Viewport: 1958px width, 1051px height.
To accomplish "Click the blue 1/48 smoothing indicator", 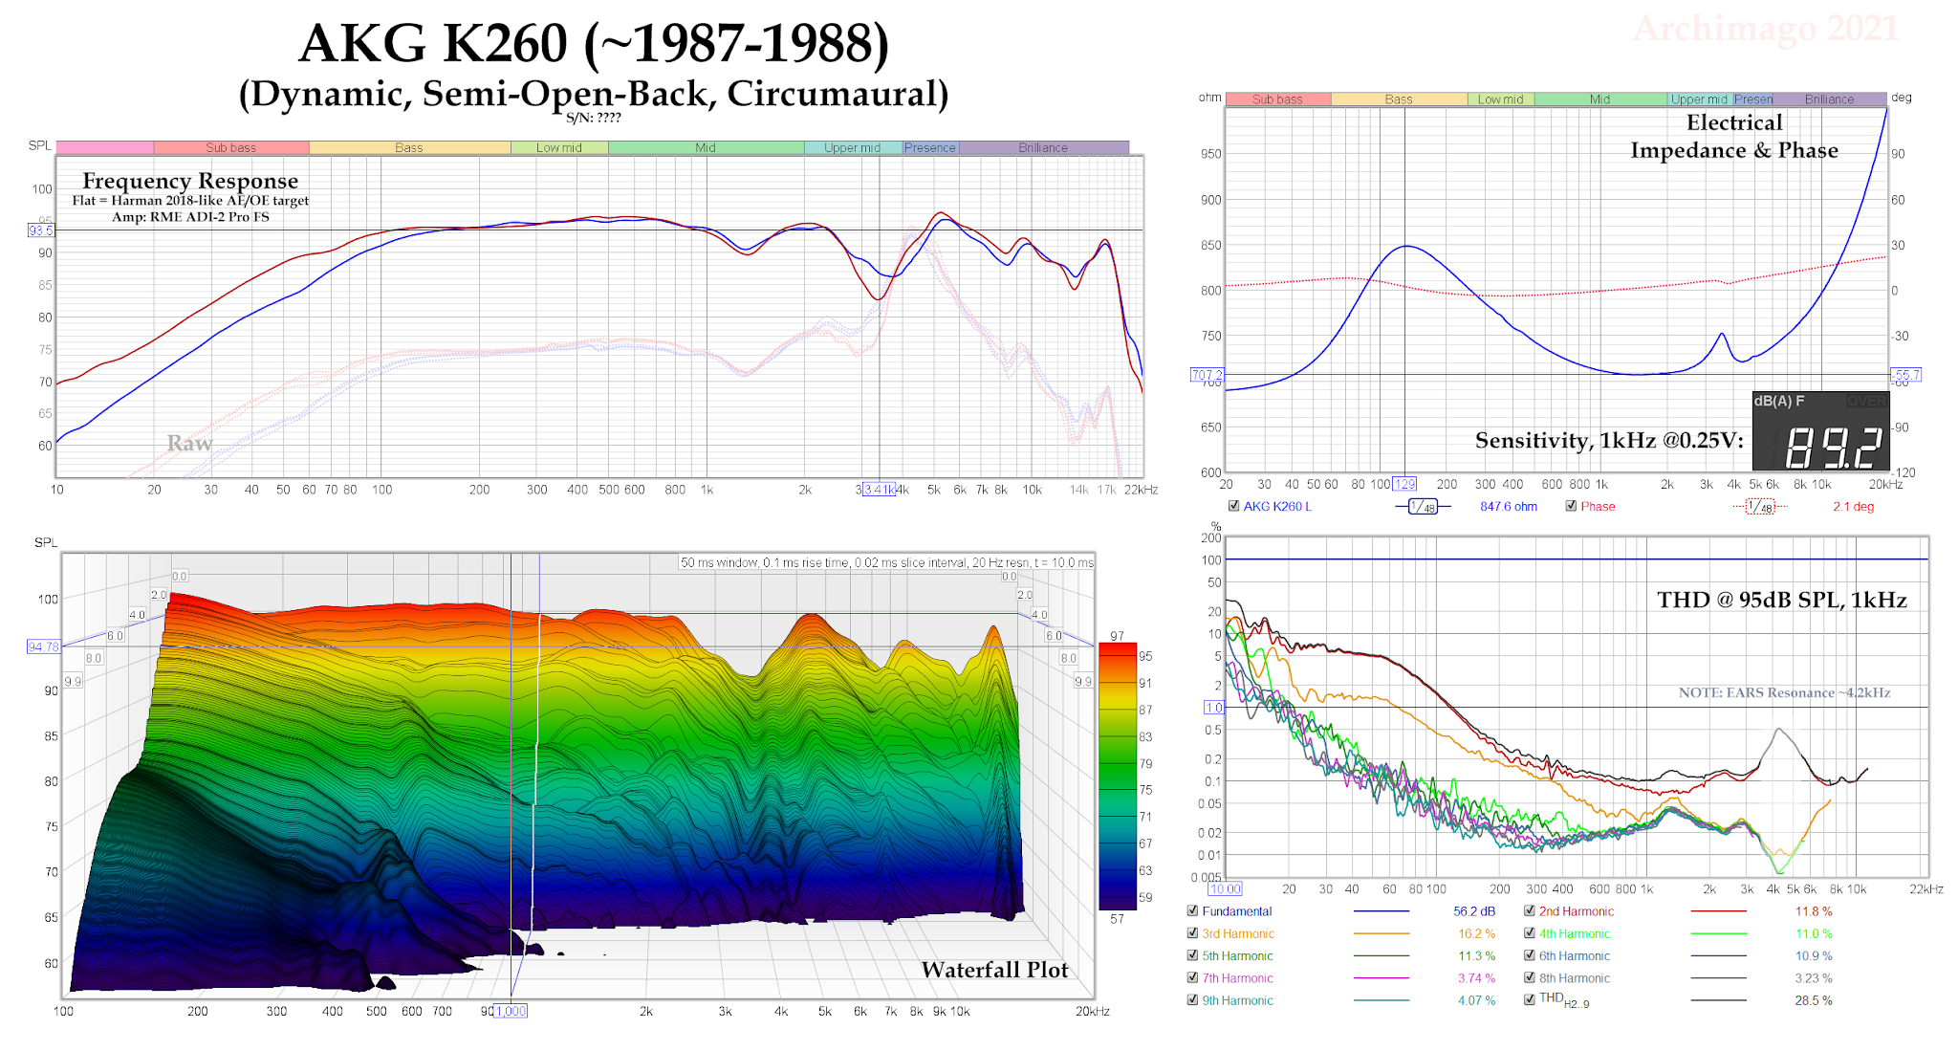I will (1424, 507).
